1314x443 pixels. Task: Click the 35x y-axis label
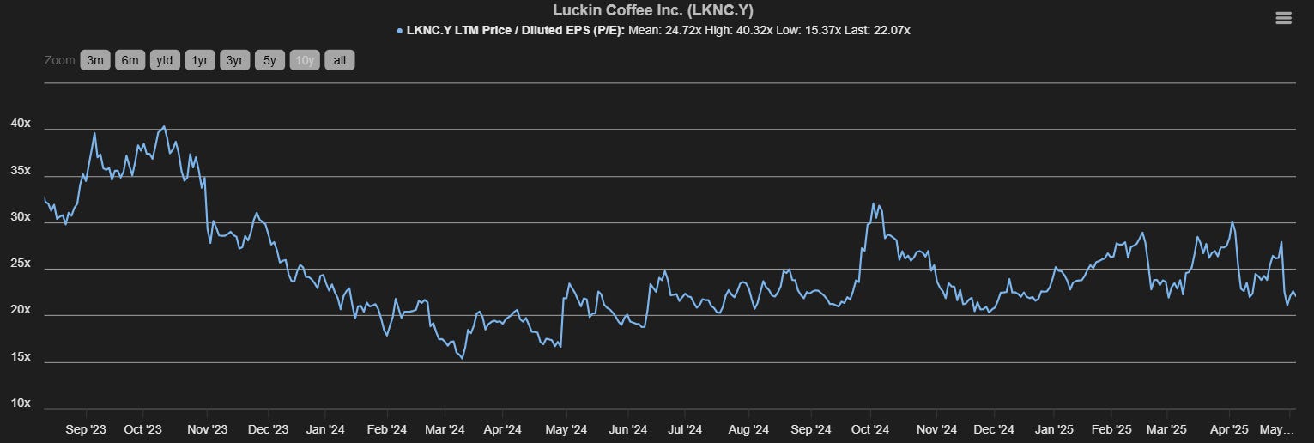point(21,171)
